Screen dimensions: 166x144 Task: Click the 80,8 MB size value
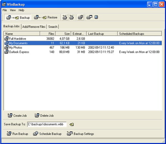pos(65,52)
